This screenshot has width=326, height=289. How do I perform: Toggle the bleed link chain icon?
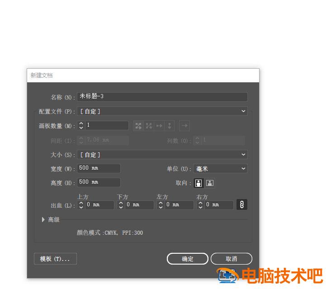click(x=242, y=204)
